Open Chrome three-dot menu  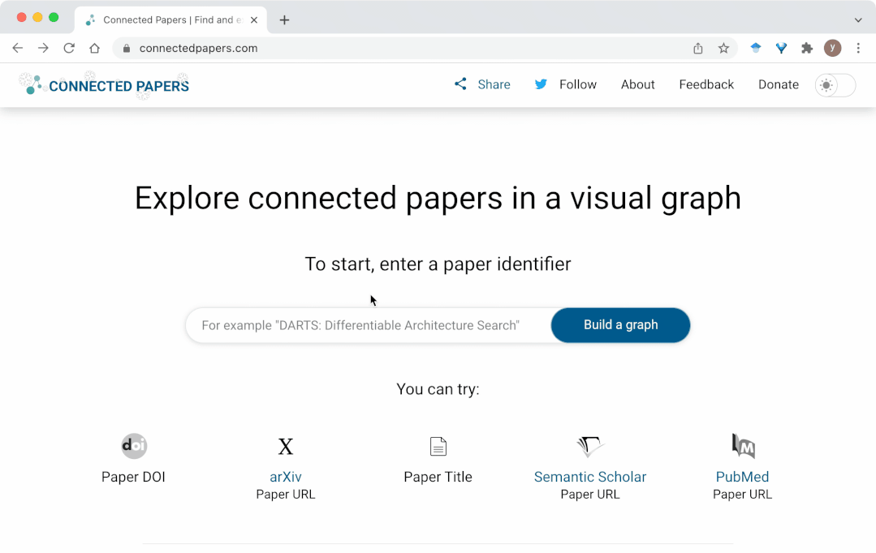858,49
